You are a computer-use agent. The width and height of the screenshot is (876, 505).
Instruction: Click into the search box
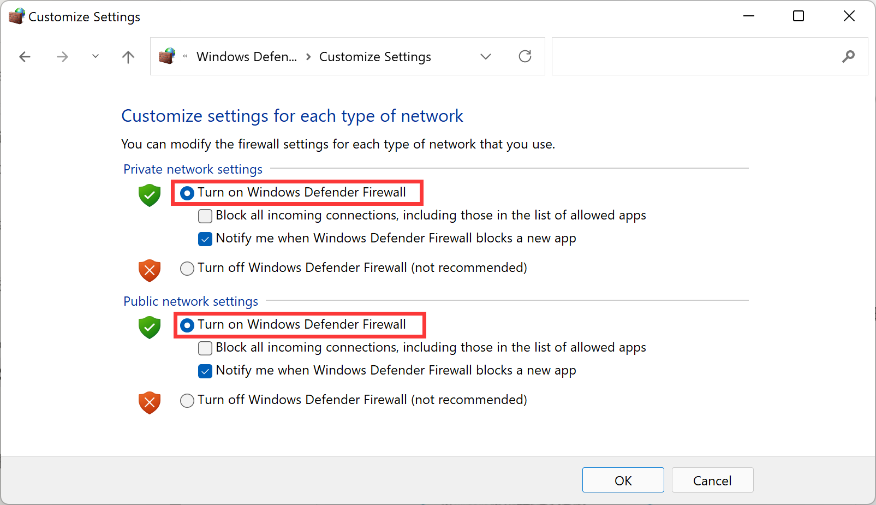[x=710, y=56]
